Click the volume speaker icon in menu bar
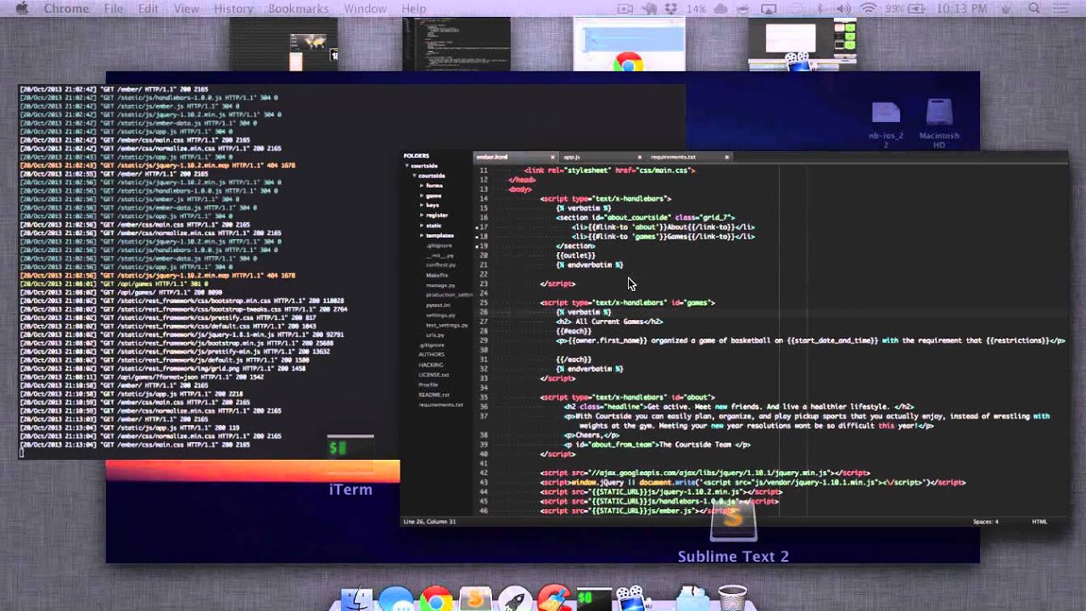 pyautogui.click(x=845, y=8)
